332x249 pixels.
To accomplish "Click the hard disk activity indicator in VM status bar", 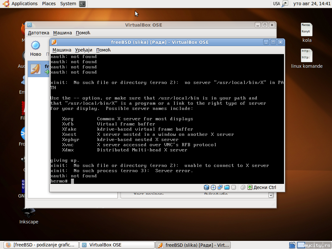I will click(207, 187).
